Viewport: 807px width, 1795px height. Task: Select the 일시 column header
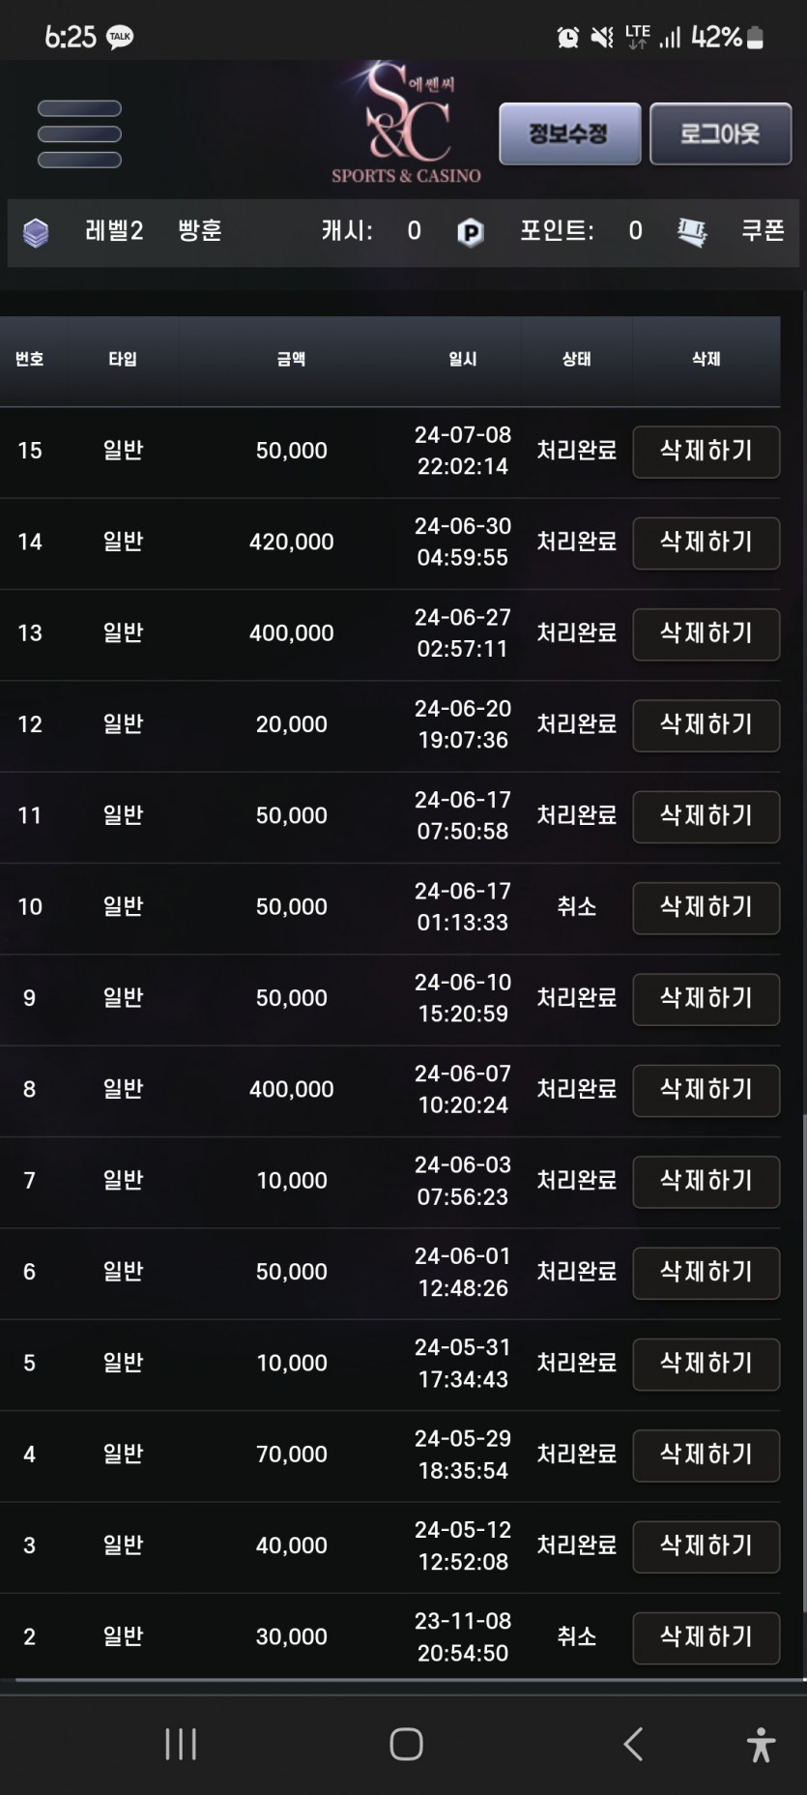coord(463,359)
